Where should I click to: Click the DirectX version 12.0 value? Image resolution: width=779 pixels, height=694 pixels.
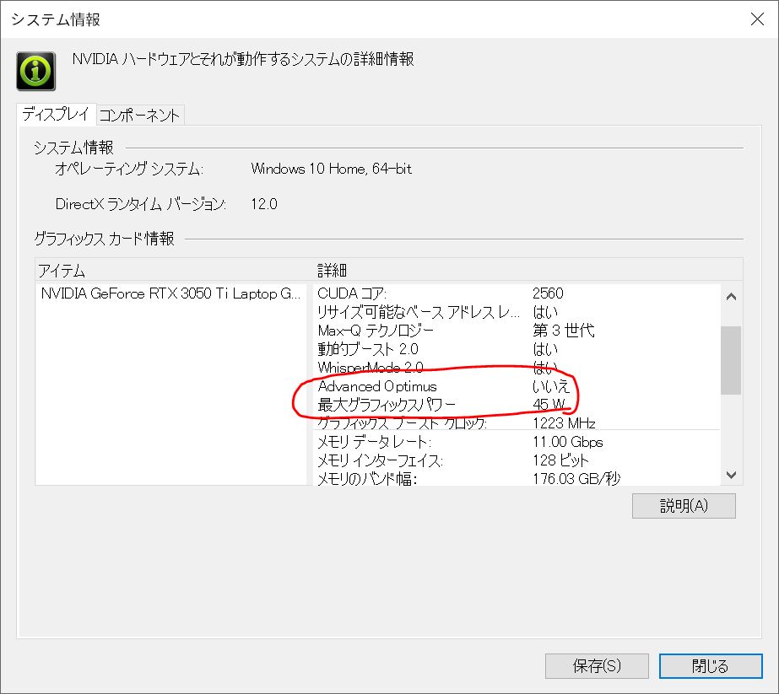[x=264, y=204]
